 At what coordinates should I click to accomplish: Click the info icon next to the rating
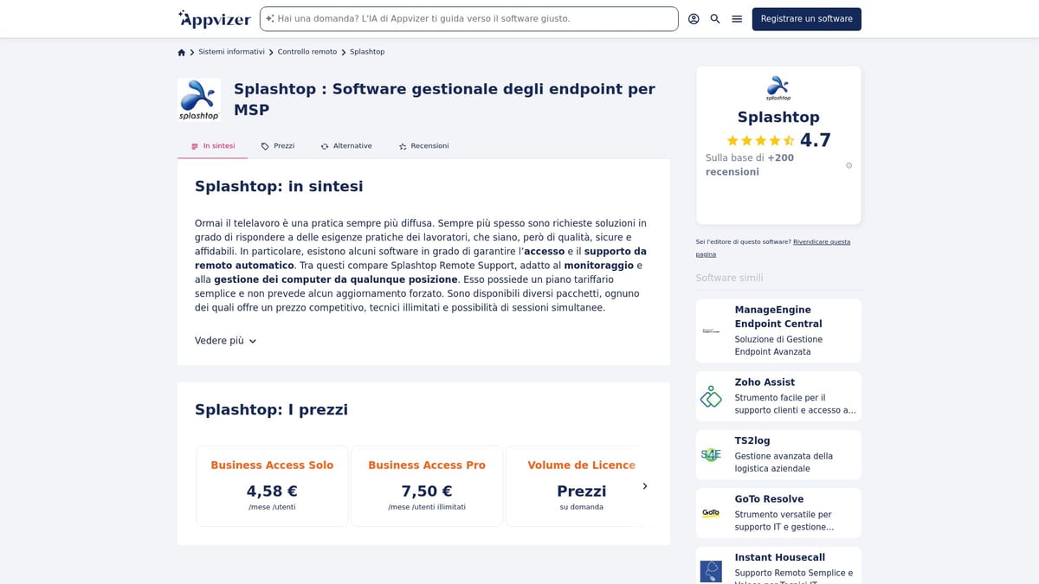coord(849,164)
